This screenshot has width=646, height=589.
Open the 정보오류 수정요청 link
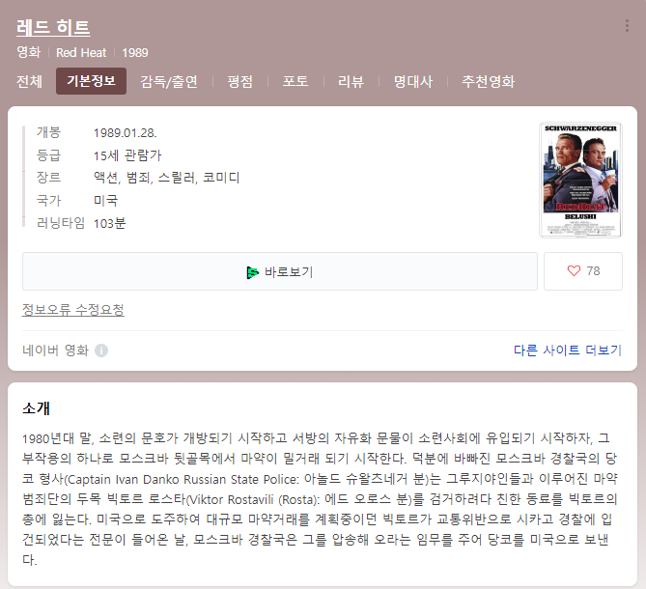[73, 310]
